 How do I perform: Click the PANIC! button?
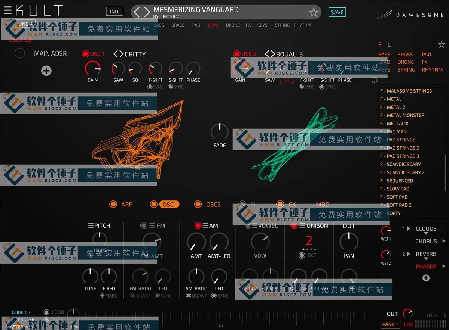pos(390,324)
